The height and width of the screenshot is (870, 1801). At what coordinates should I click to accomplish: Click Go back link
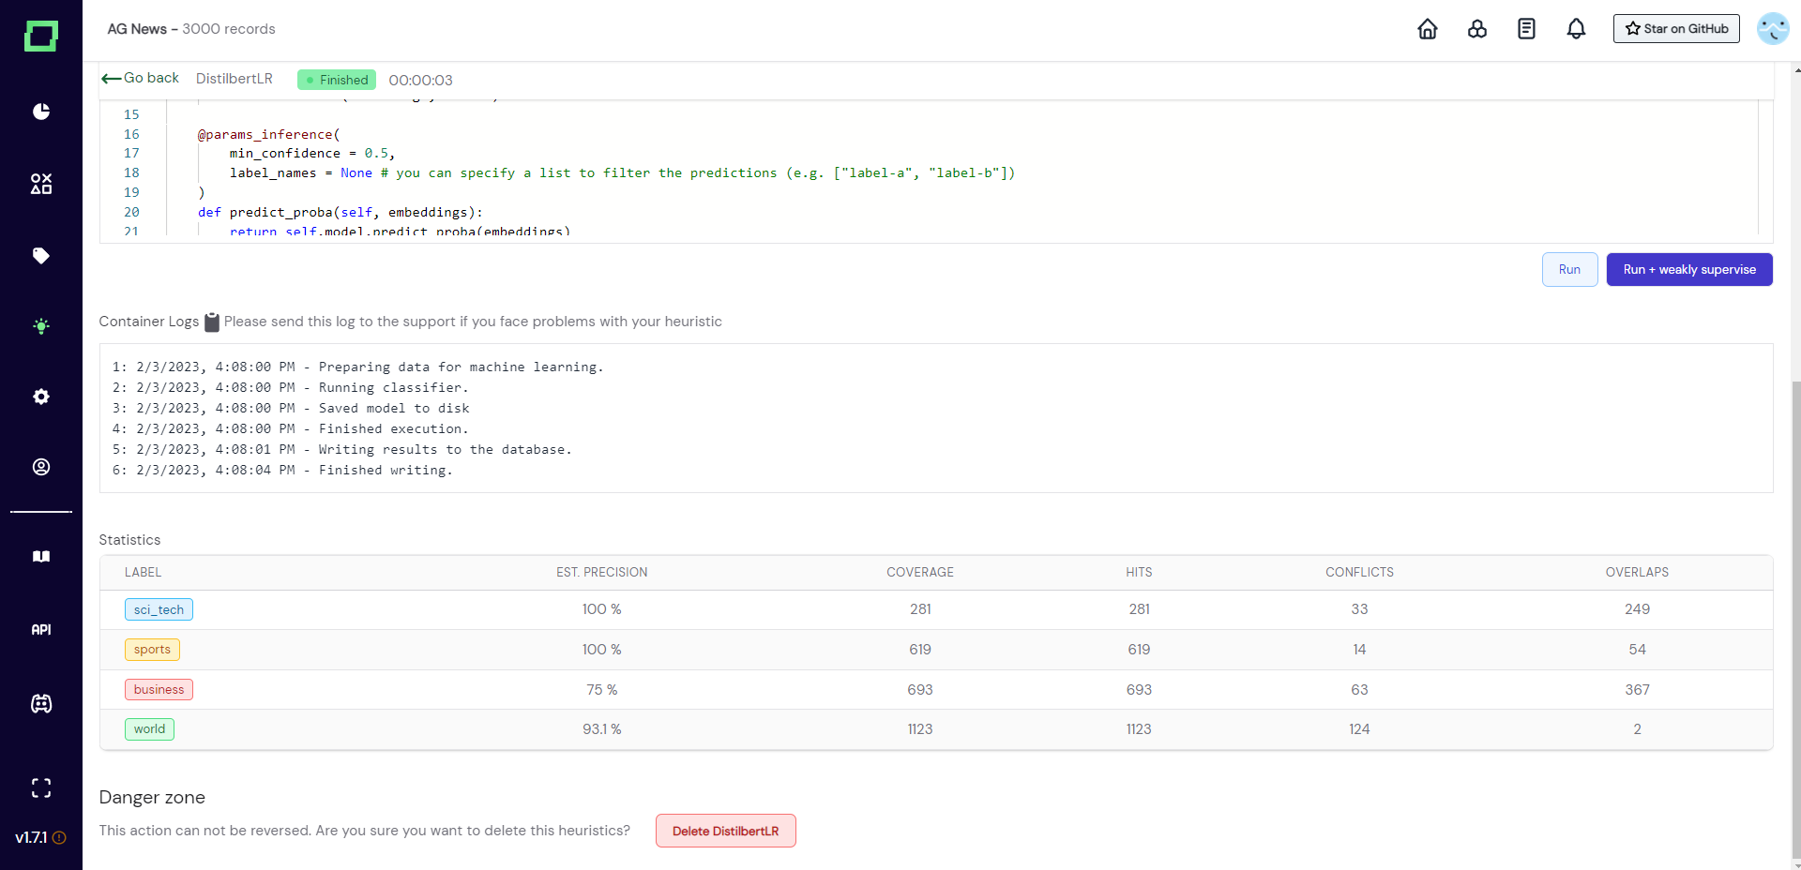click(140, 78)
